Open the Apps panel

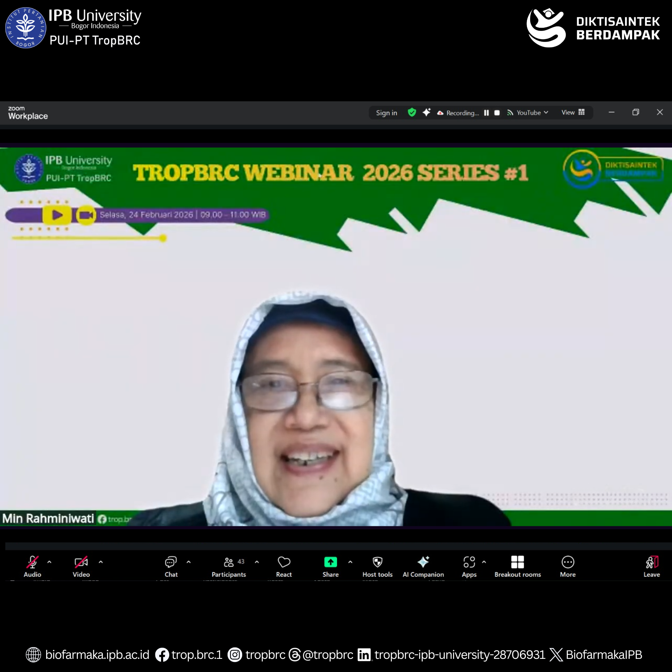[x=469, y=566]
